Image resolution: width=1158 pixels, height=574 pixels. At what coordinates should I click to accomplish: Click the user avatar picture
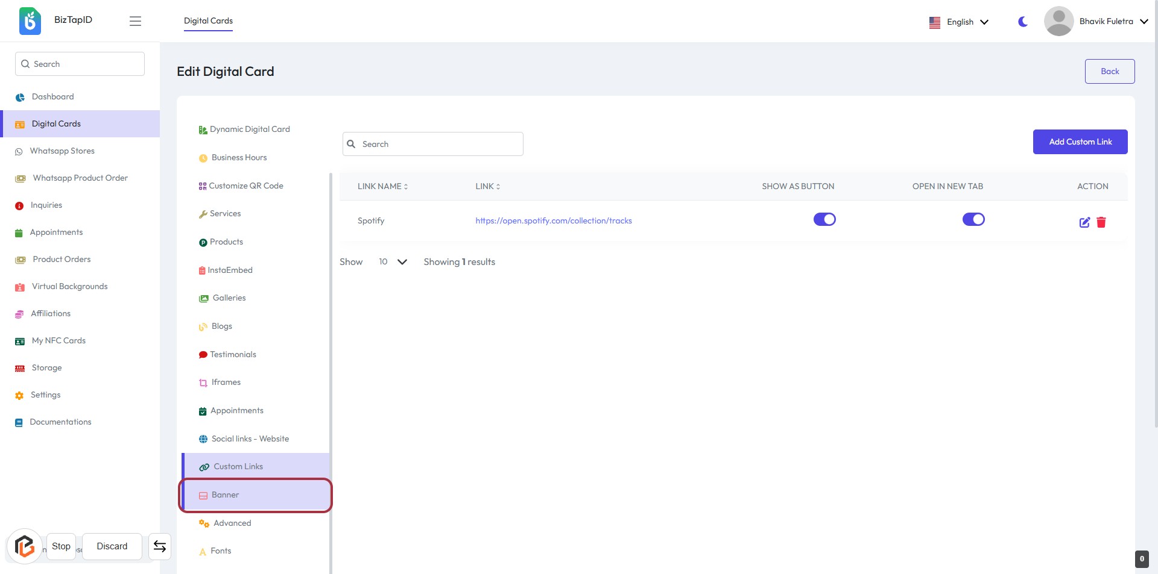(1058, 21)
